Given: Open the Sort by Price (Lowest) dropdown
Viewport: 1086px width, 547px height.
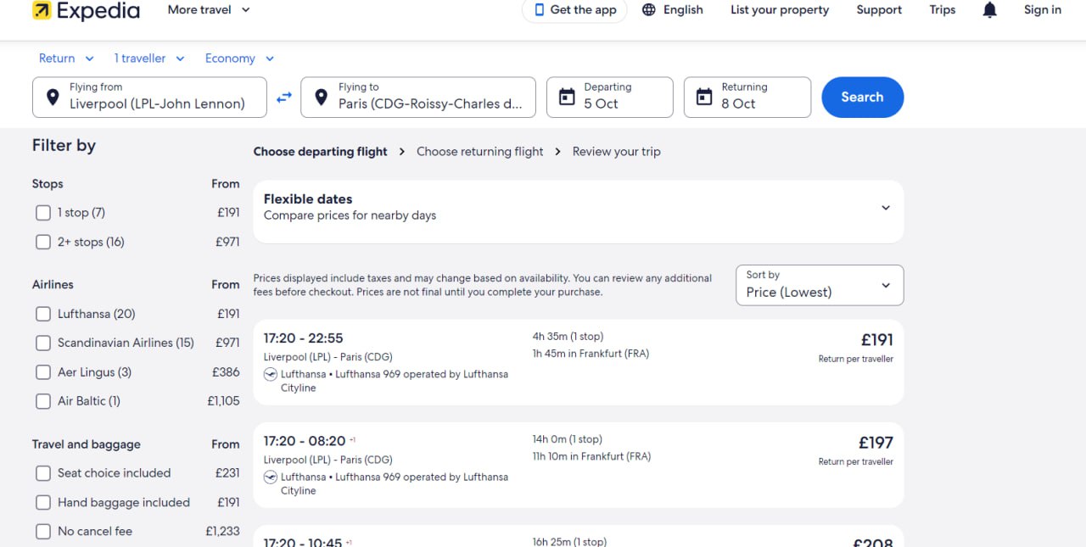Looking at the screenshot, I should [820, 285].
